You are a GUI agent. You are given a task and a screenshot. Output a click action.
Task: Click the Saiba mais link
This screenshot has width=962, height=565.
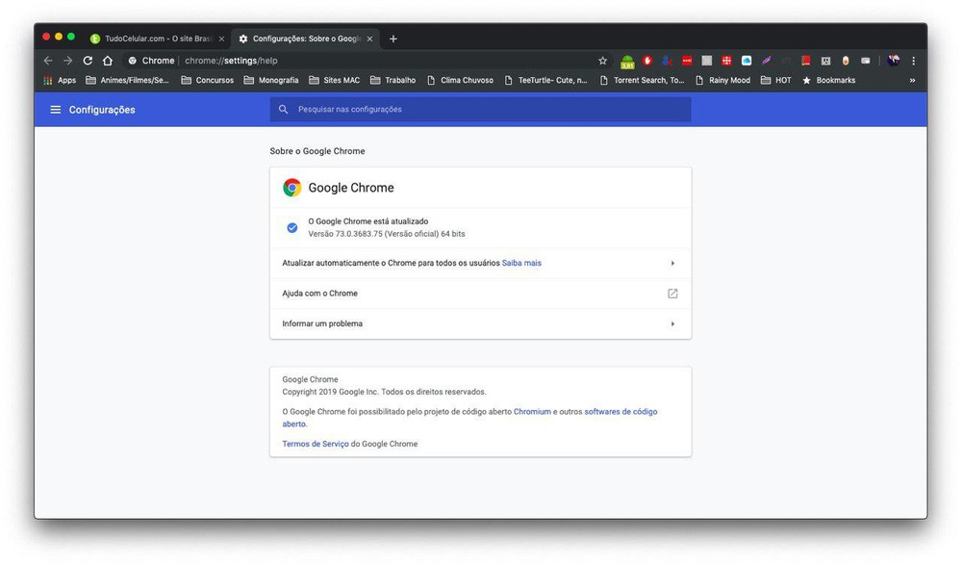pos(521,263)
